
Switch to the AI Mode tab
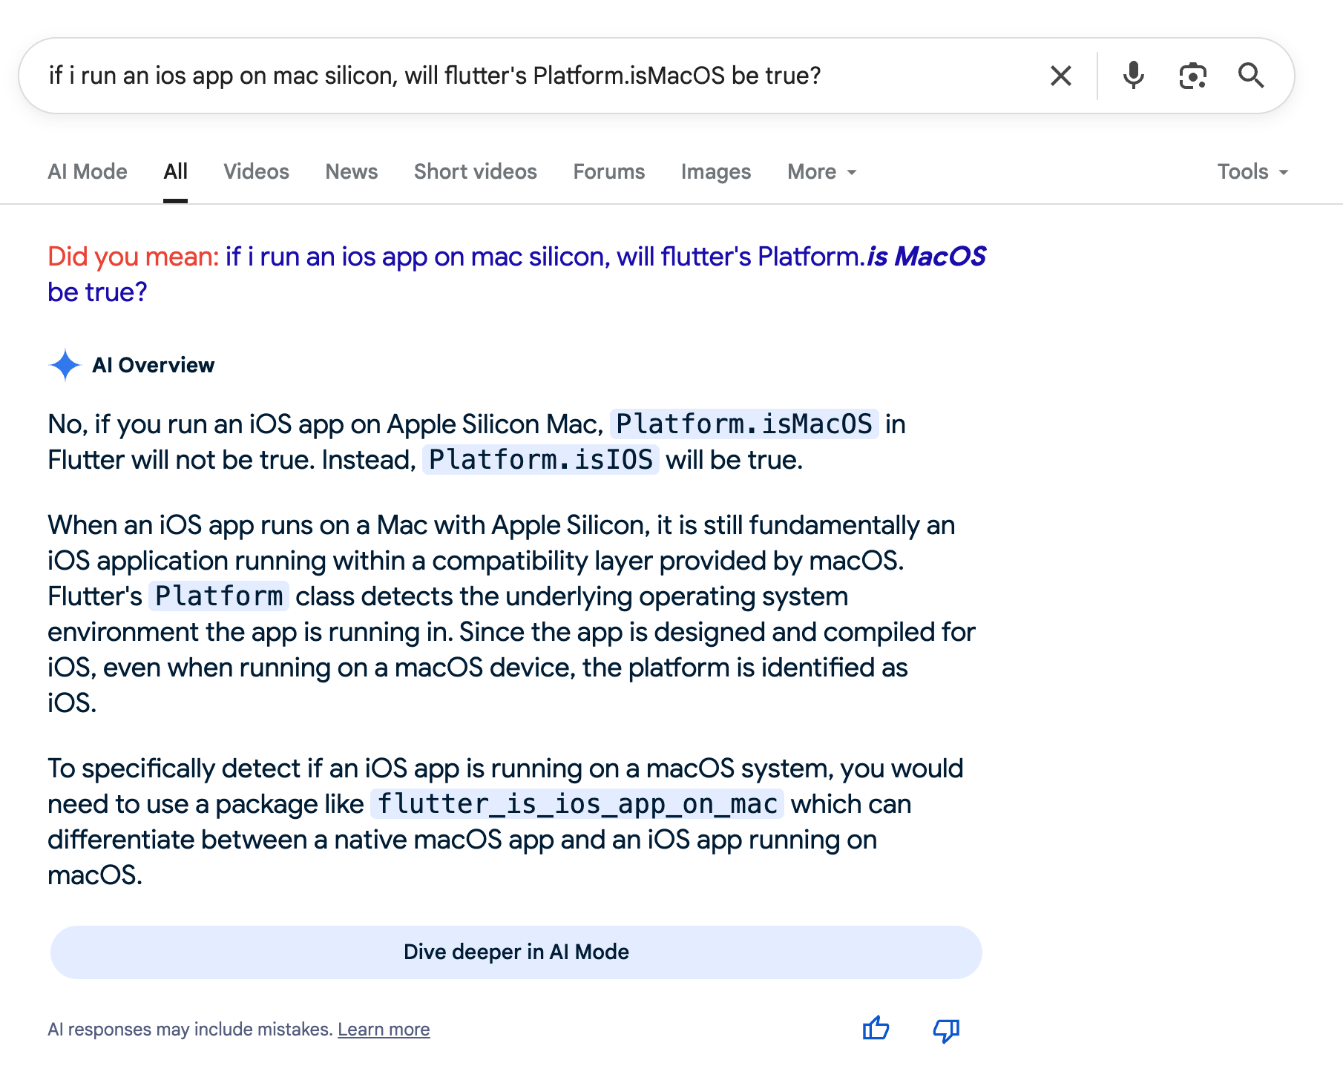pos(88,172)
